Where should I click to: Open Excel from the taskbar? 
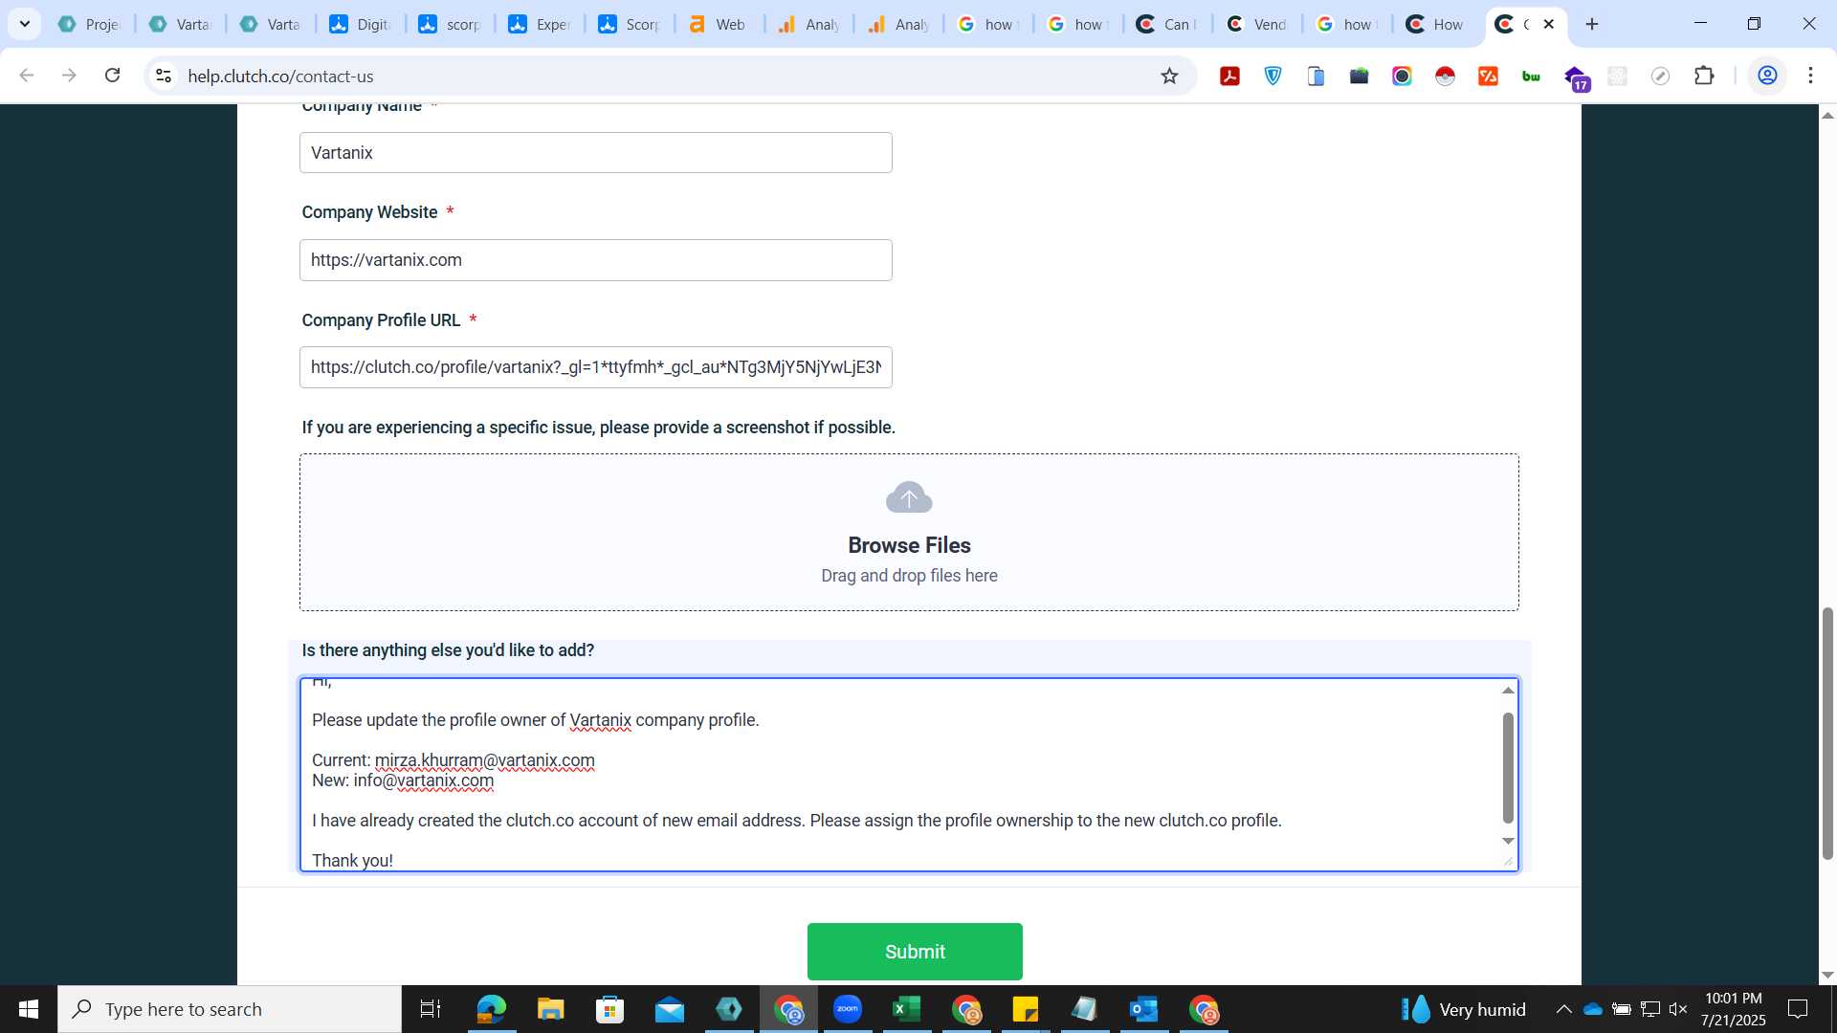pos(906,1009)
